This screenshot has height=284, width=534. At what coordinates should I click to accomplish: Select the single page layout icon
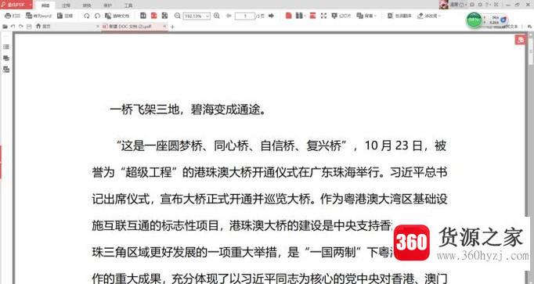[289, 16]
